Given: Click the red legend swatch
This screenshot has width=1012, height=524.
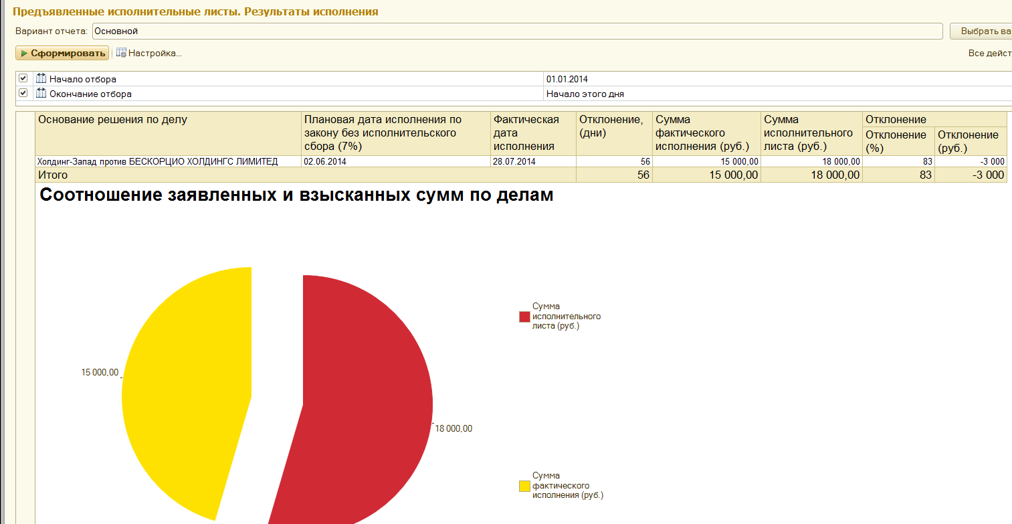Looking at the screenshot, I should 524,317.
